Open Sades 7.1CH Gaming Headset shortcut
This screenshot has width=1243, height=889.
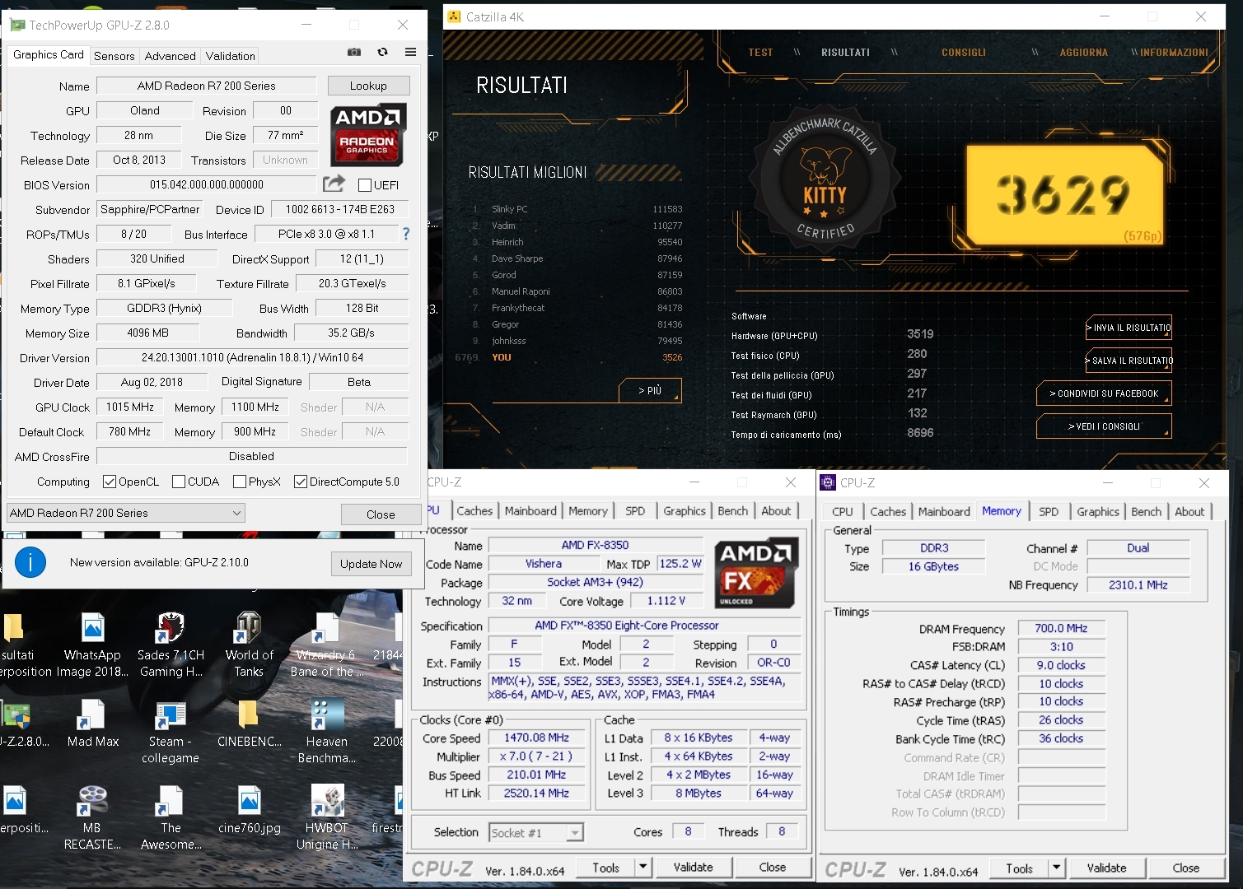pyautogui.click(x=171, y=646)
